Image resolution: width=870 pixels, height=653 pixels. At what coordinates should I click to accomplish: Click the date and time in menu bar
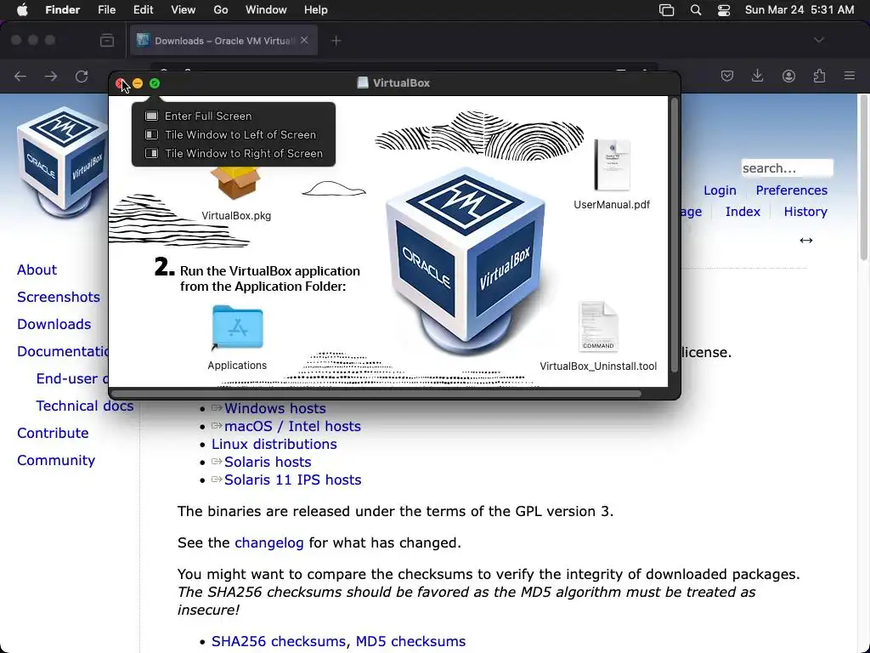pos(799,10)
